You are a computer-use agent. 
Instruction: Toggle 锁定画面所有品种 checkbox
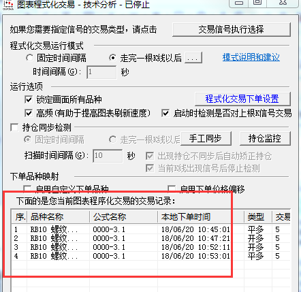coord(29,99)
